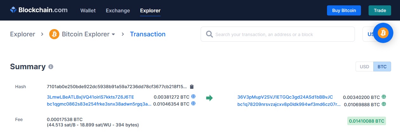The image size is (400, 134).
Task: Click globe icon beside 0.00381272 BTC input
Action: (x=193, y=97)
